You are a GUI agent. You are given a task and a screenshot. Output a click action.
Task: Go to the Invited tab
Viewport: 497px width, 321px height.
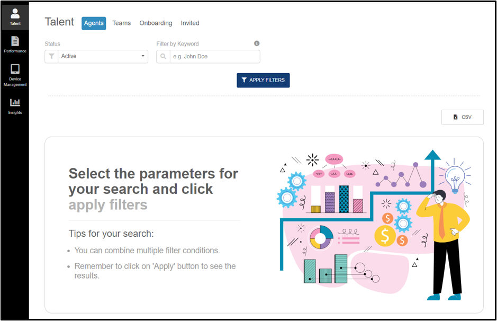coord(190,23)
